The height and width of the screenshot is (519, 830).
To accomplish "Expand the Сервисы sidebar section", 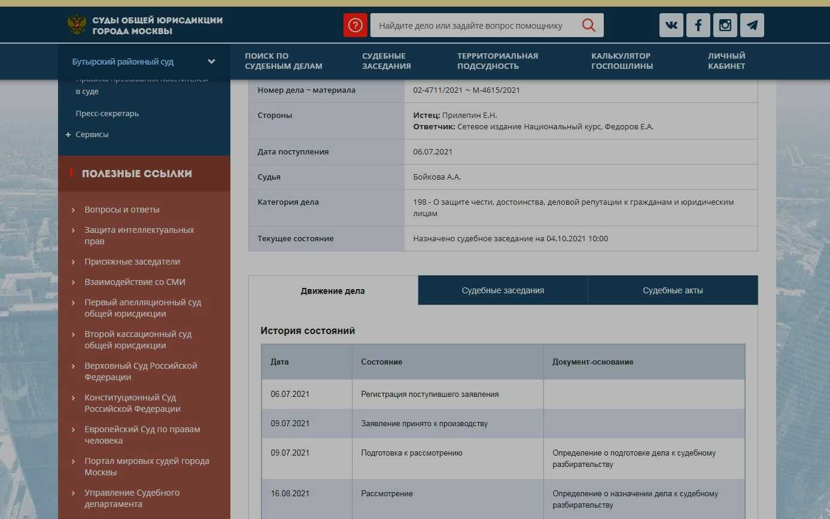I will click(68, 135).
